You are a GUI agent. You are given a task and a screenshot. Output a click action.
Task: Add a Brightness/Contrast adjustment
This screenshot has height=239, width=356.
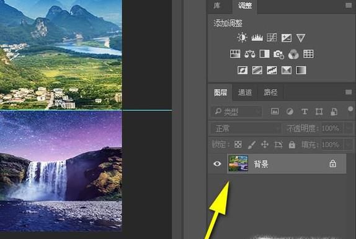pyautogui.click(x=242, y=37)
